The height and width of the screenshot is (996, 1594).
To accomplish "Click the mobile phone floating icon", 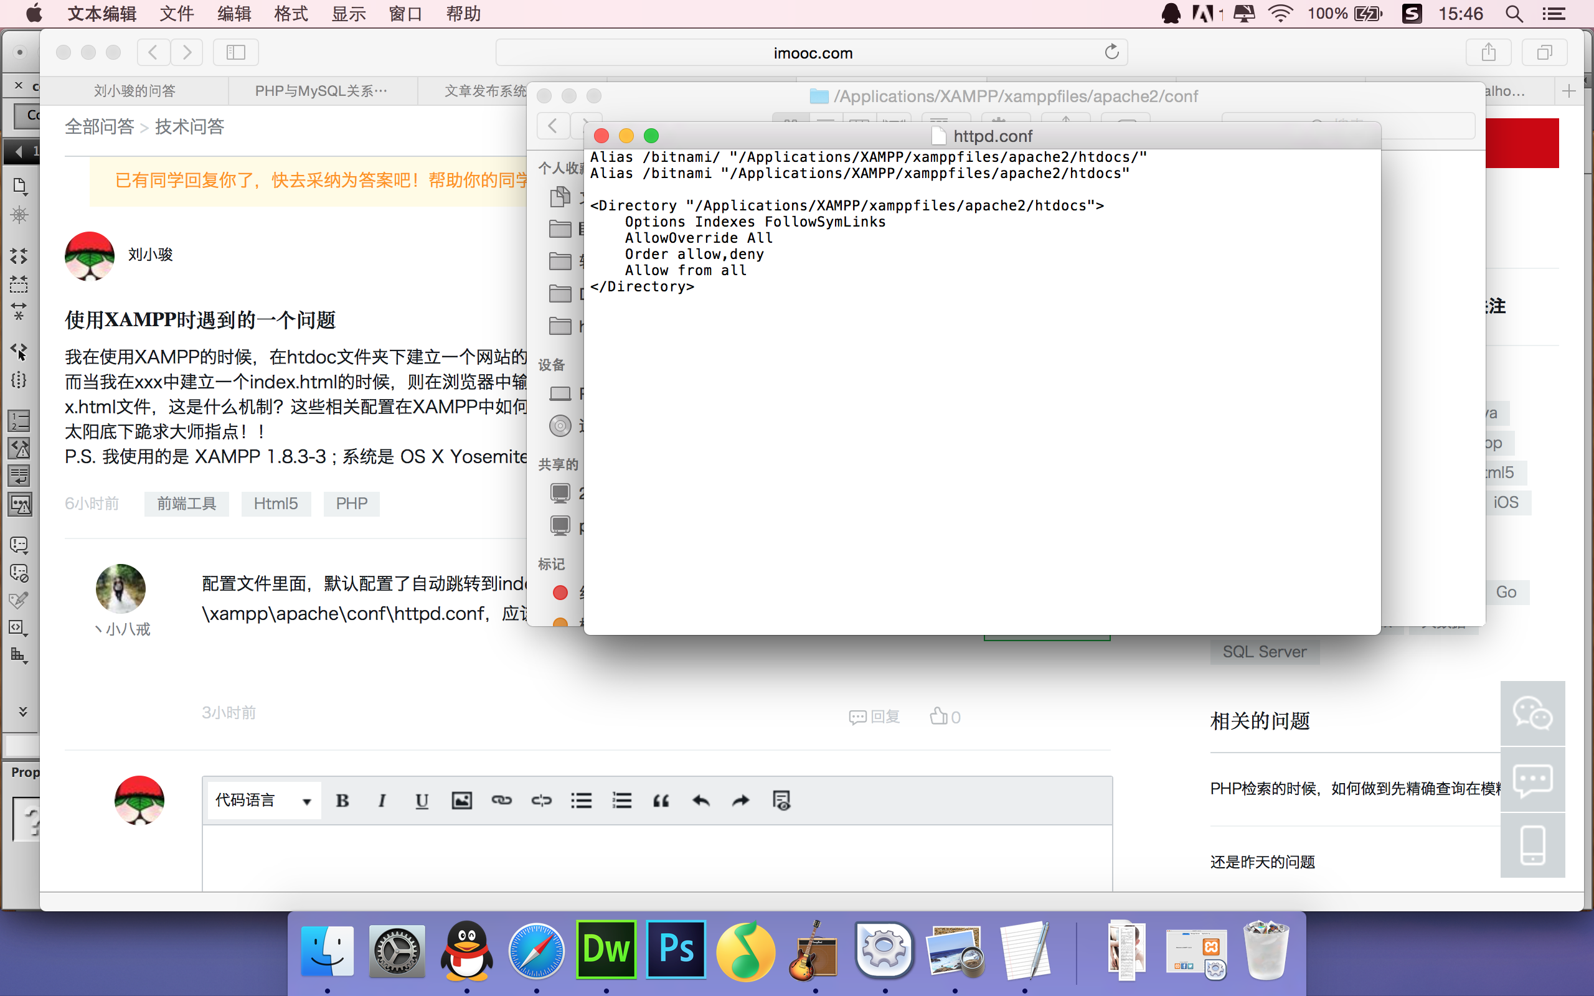I will [x=1533, y=845].
